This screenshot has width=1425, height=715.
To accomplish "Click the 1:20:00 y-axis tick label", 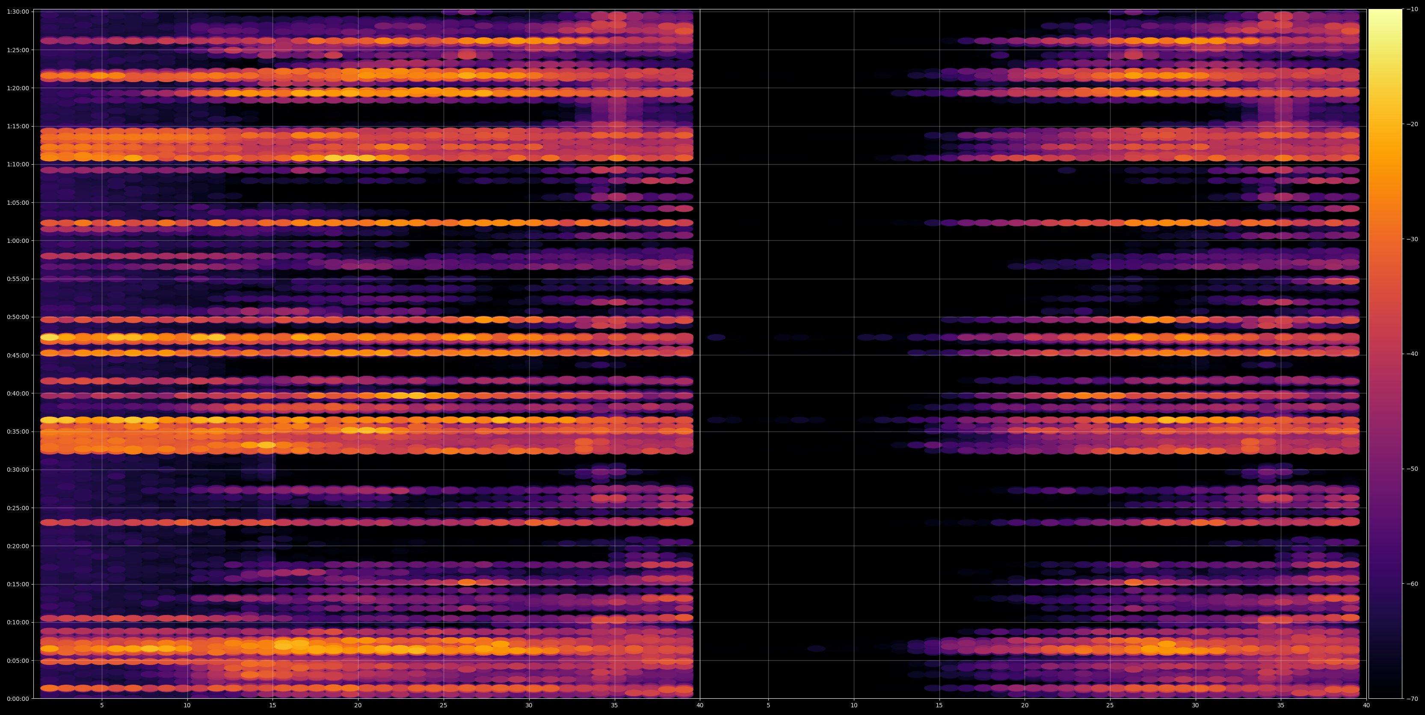I will (18, 88).
